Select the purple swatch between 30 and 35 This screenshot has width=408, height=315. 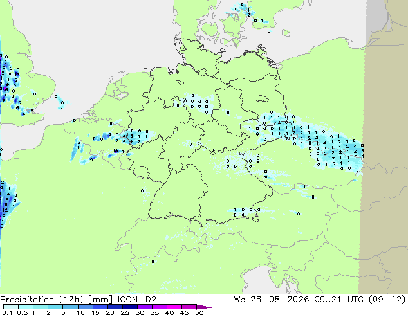(144, 307)
